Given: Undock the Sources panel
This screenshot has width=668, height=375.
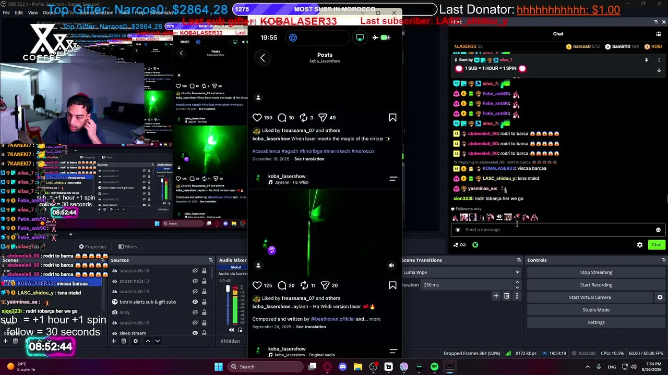Looking at the screenshot, I should pyautogui.click(x=211, y=260).
